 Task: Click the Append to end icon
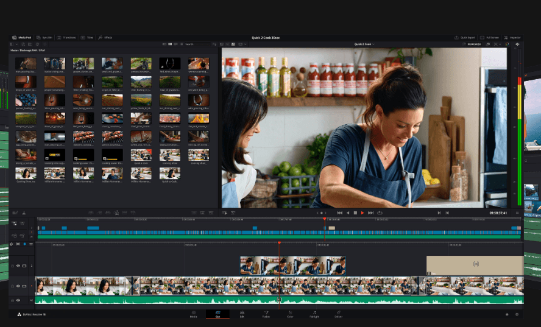click(x=100, y=213)
